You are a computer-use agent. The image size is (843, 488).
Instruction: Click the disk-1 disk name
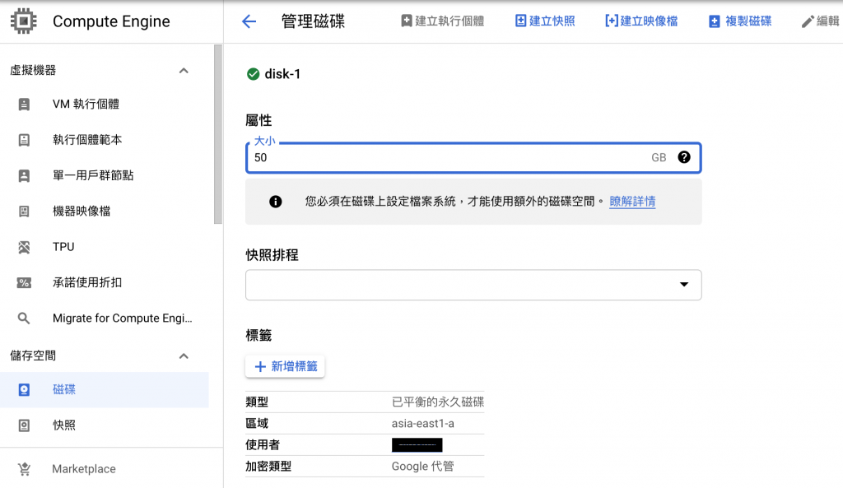click(282, 74)
